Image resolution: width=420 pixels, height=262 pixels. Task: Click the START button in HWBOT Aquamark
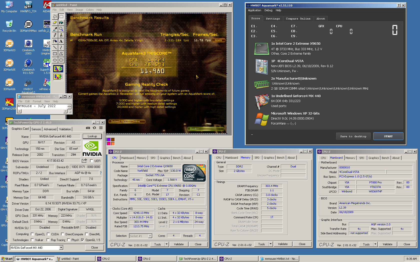pyautogui.click(x=388, y=136)
